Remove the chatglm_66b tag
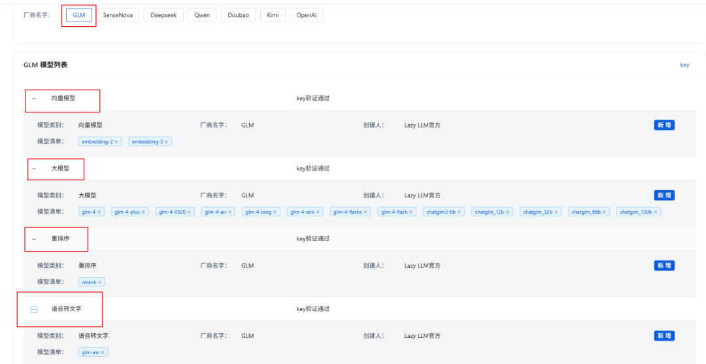706x364 pixels. point(605,212)
